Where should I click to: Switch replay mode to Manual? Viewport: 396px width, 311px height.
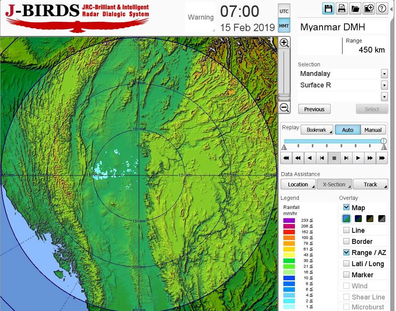pos(373,130)
